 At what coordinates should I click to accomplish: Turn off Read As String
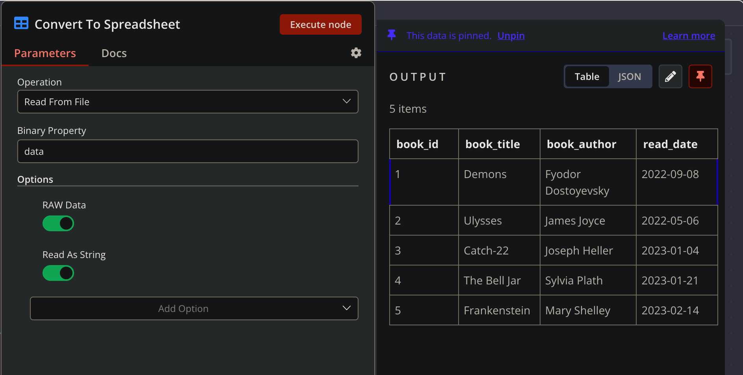tap(58, 273)
